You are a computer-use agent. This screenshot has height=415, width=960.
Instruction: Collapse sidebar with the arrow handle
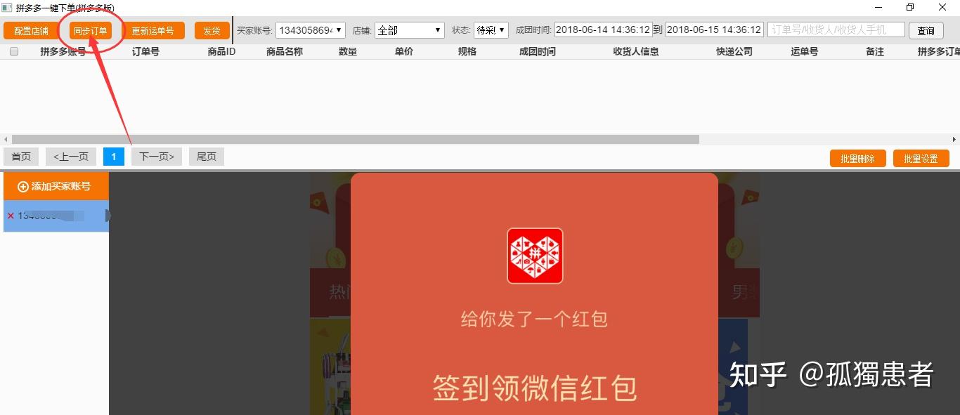tap(108, 216)
